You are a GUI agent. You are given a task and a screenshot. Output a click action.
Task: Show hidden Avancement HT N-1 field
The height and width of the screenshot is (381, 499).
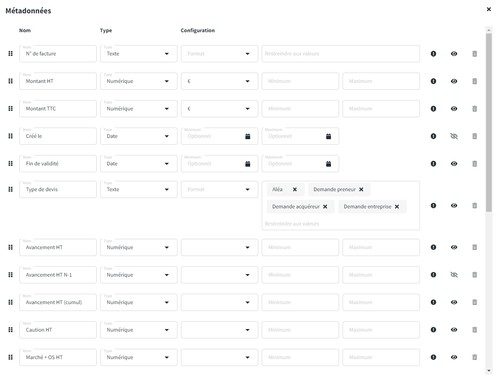(454, 275)
